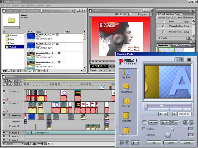Expand the Video 1B track triangle
Image resolution: width=198 pixels, height=148 pixels.
pos(10,126)
